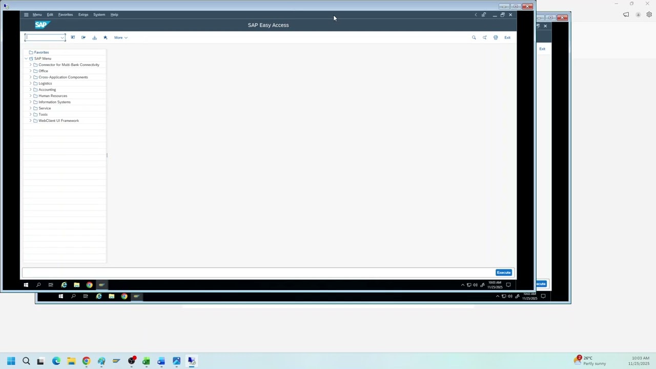The width and height of the screenshot is (656, 369).
Task: Click SAP Logon icon in remote taskbar
Action: (101, 285)
